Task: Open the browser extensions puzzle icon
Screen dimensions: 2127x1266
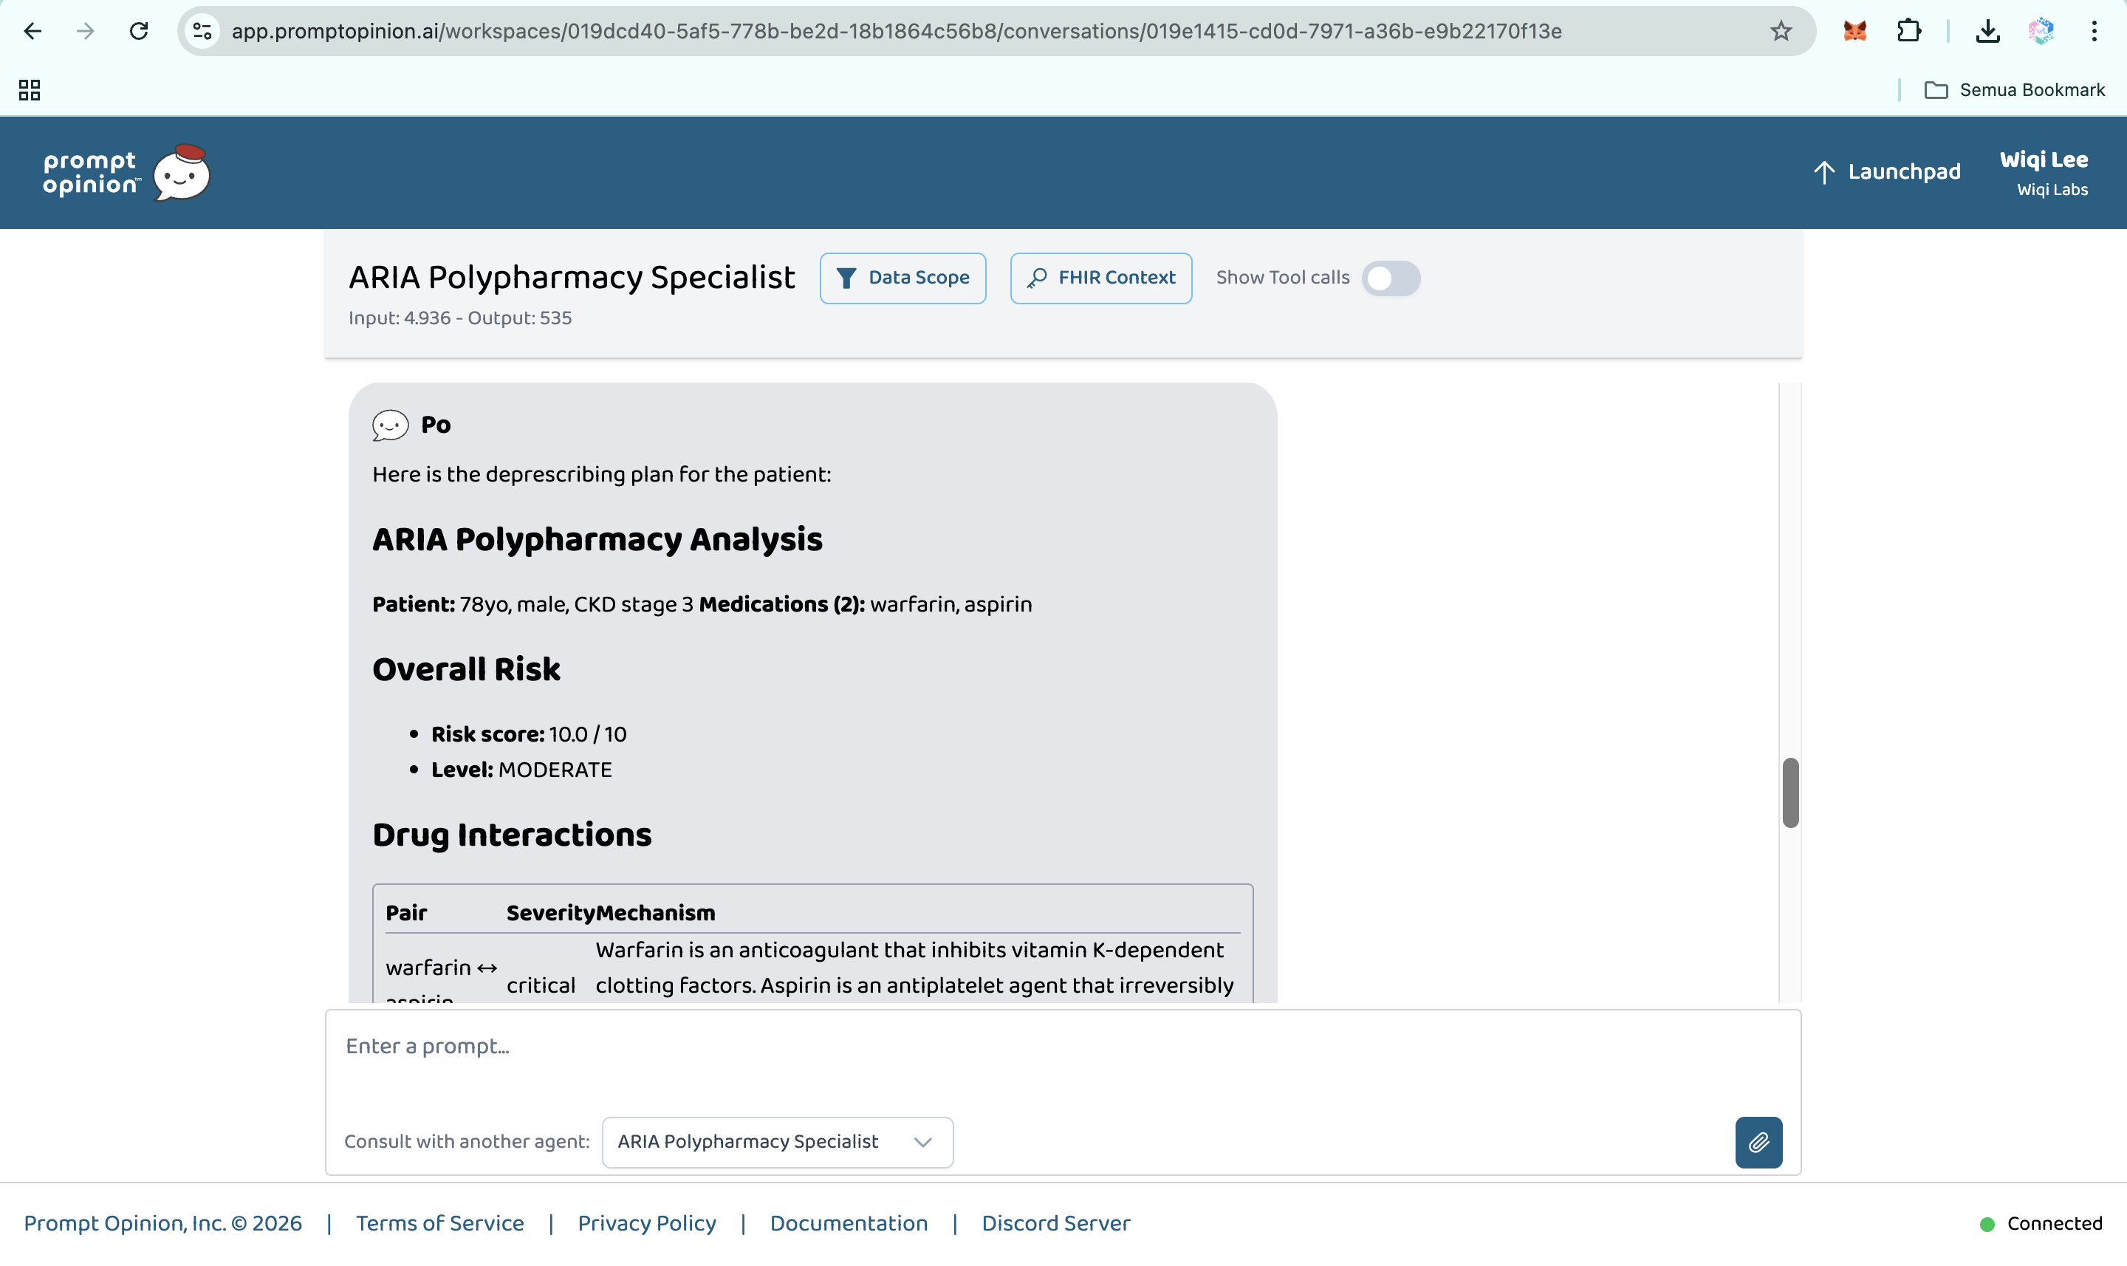Action: 1908,32
